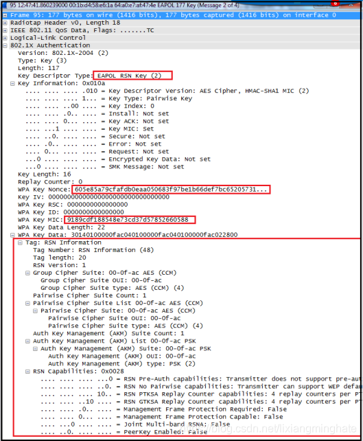Select the Key Descriptor Type line
363x441 pixels.
click(x=95, y=76)
